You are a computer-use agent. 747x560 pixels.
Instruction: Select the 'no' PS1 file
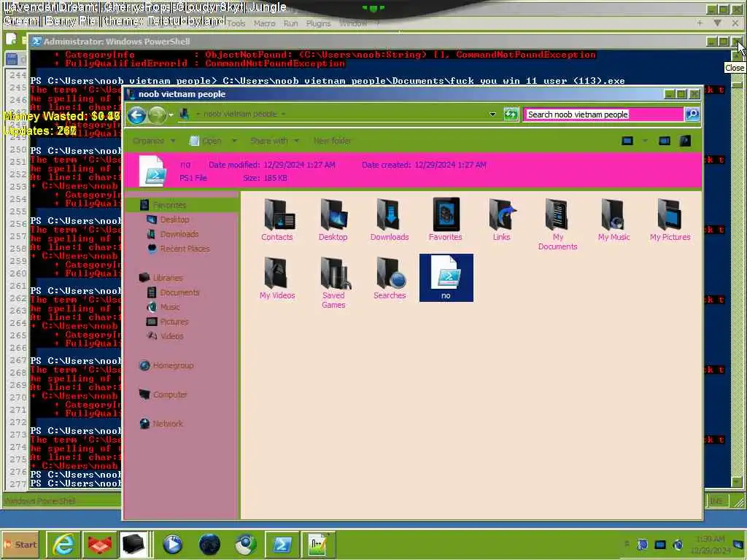click(x=446, y=278)
